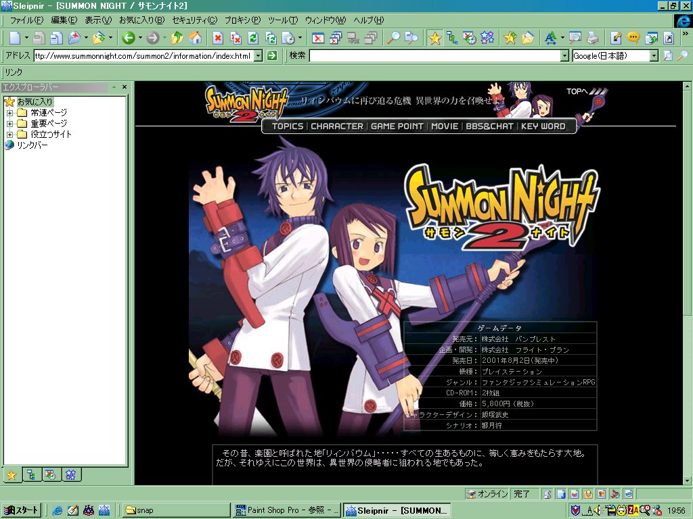The image size is (693, 519).
Task: Click the Refresh all pages icon
Action: coord(271,38)
